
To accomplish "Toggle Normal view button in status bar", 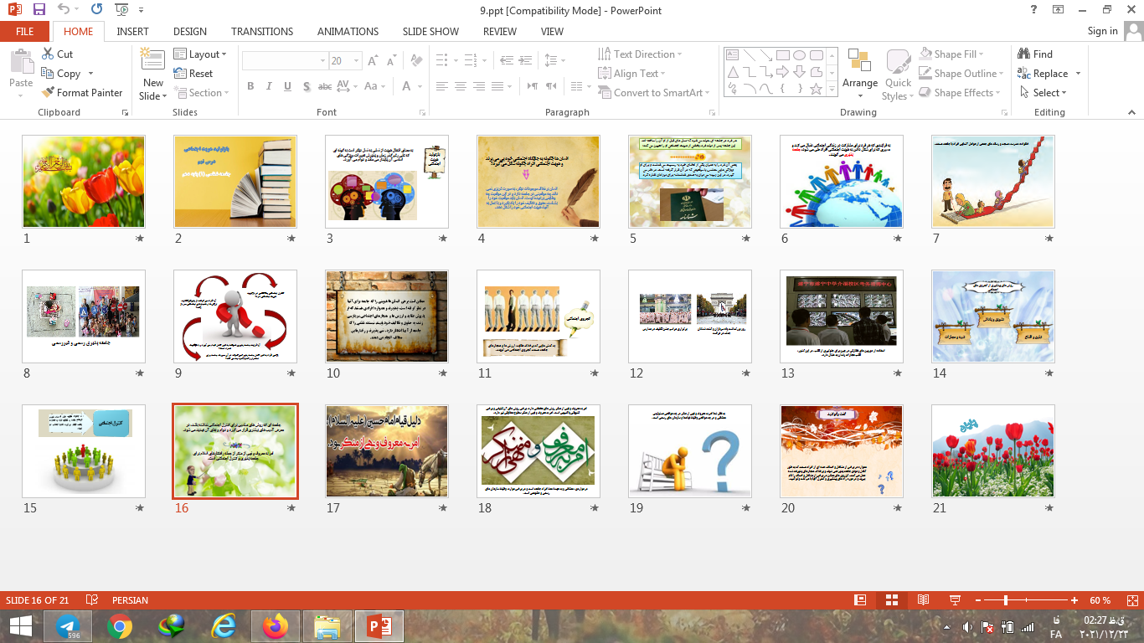I will pos(859,600).
